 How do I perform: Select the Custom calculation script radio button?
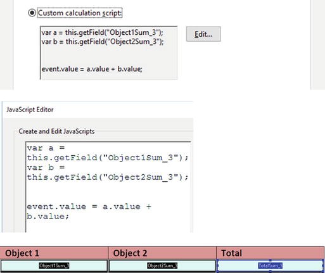pyautogui.click(x=32, y=13)
